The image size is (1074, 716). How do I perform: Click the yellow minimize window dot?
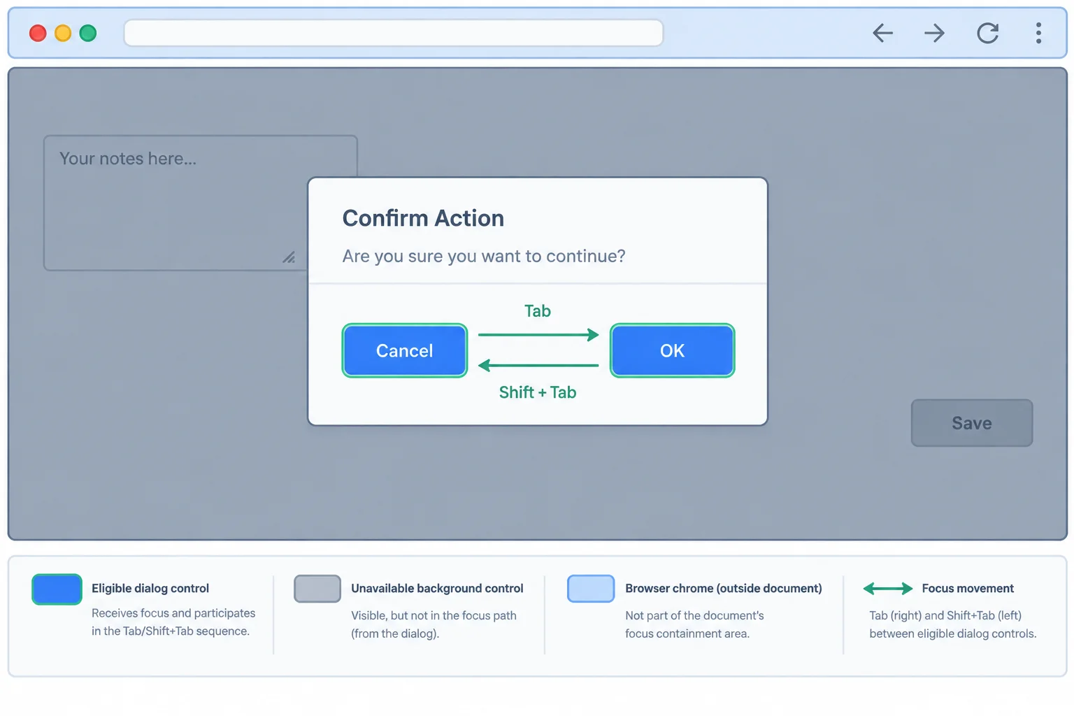pos(63,33)
